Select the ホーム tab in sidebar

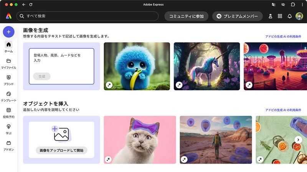click(x=8, y=47)
